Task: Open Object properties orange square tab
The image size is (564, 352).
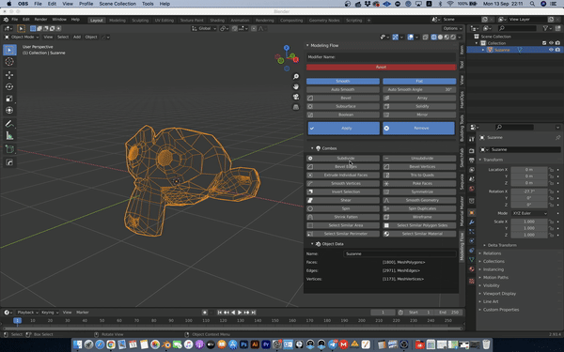Action: pos(472,213)
